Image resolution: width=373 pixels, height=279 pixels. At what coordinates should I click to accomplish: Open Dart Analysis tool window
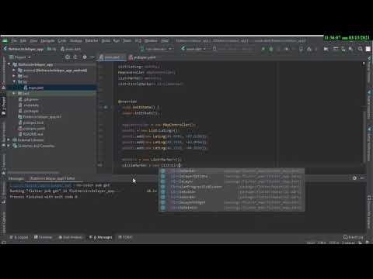pyautogui.click(x=71, y=237)
